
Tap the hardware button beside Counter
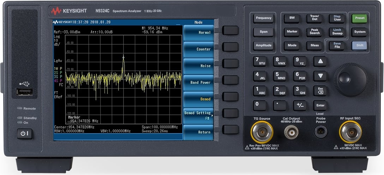tap(230, 47)
